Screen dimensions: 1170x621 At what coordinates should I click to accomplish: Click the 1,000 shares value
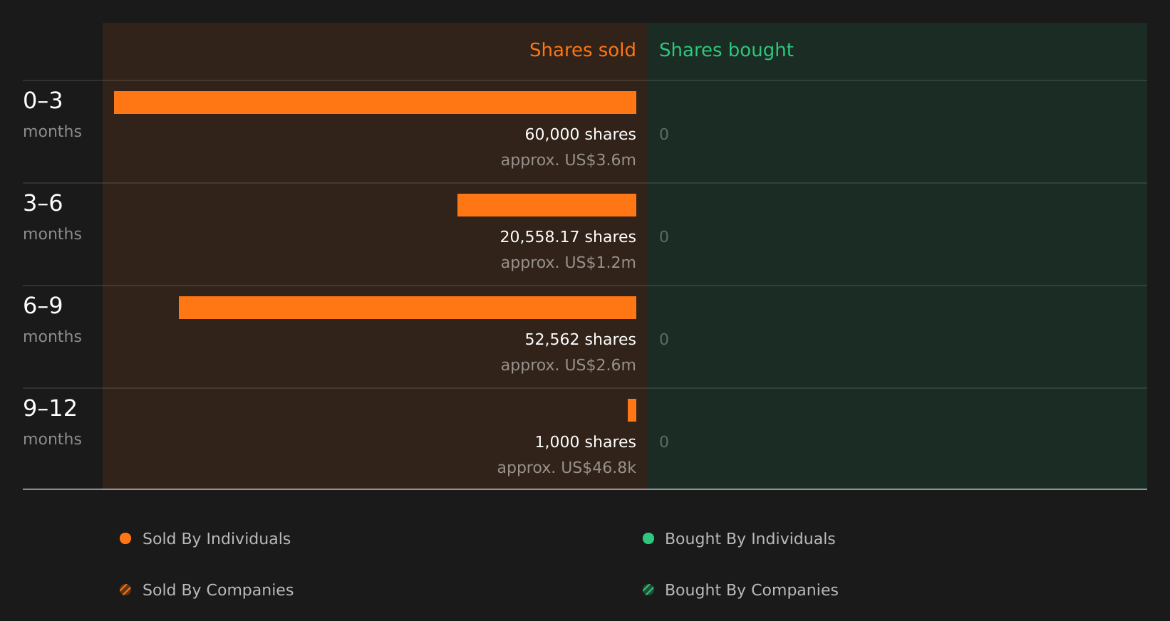tap(585, 442)
